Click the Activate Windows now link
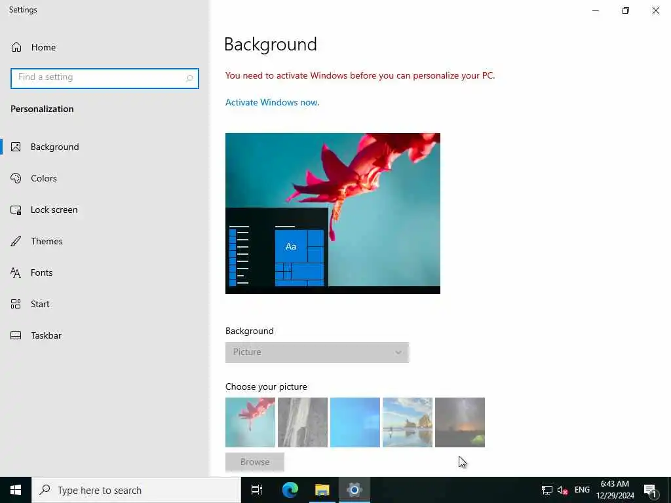 pos(272,102)
